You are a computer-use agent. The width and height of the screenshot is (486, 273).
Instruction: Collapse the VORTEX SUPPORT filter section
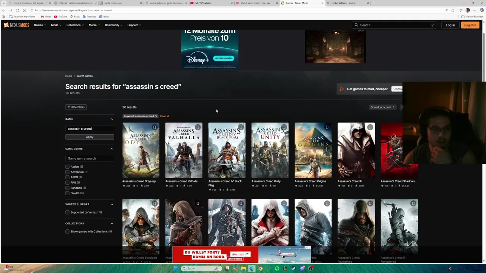pos(112,204)
